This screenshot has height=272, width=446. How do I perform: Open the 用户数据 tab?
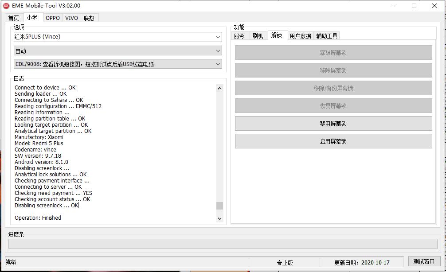click(300, 36)
